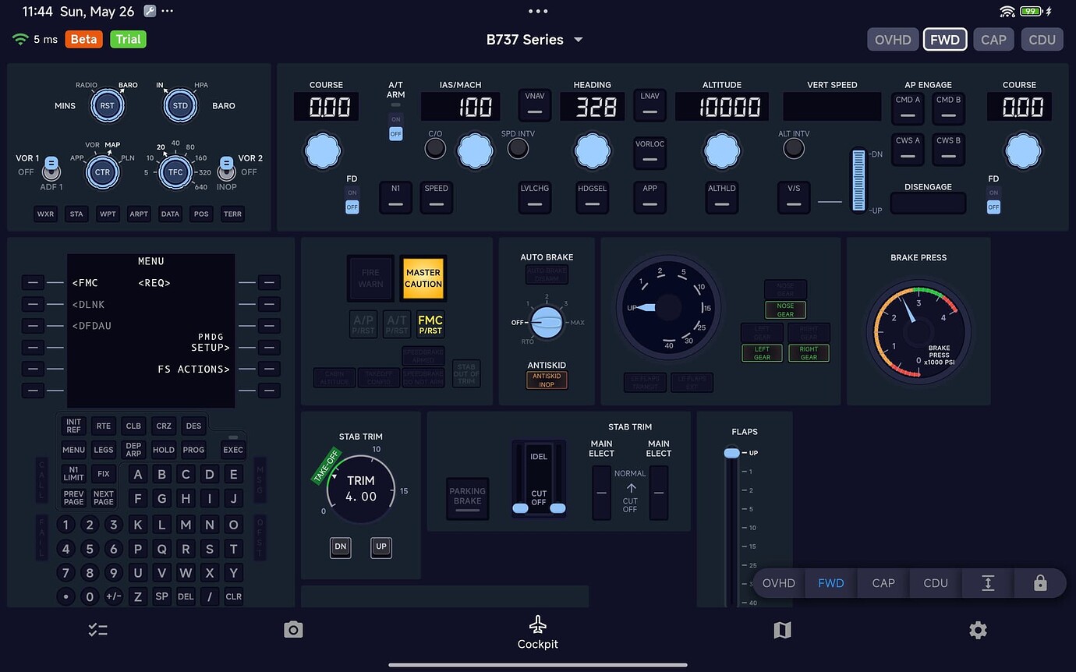Image resolution: width=1076 pixels, height=672 pixels.
Task: Open the B737 Series aircraft dropdown
Action: point(536,39)
